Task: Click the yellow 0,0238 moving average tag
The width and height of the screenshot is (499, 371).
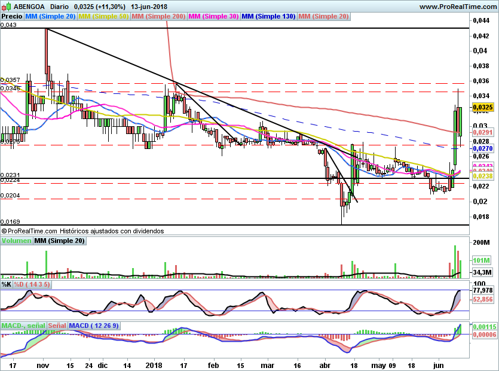Action: [x=483, y=176]
